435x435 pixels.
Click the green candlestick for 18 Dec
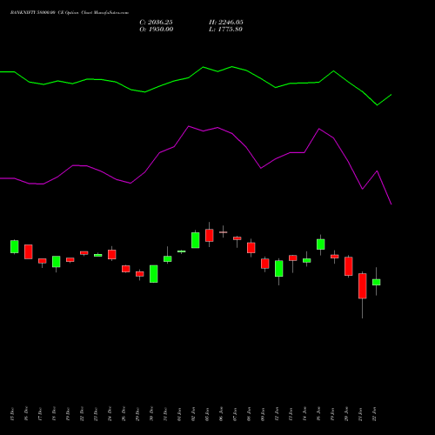pos(57,262)
